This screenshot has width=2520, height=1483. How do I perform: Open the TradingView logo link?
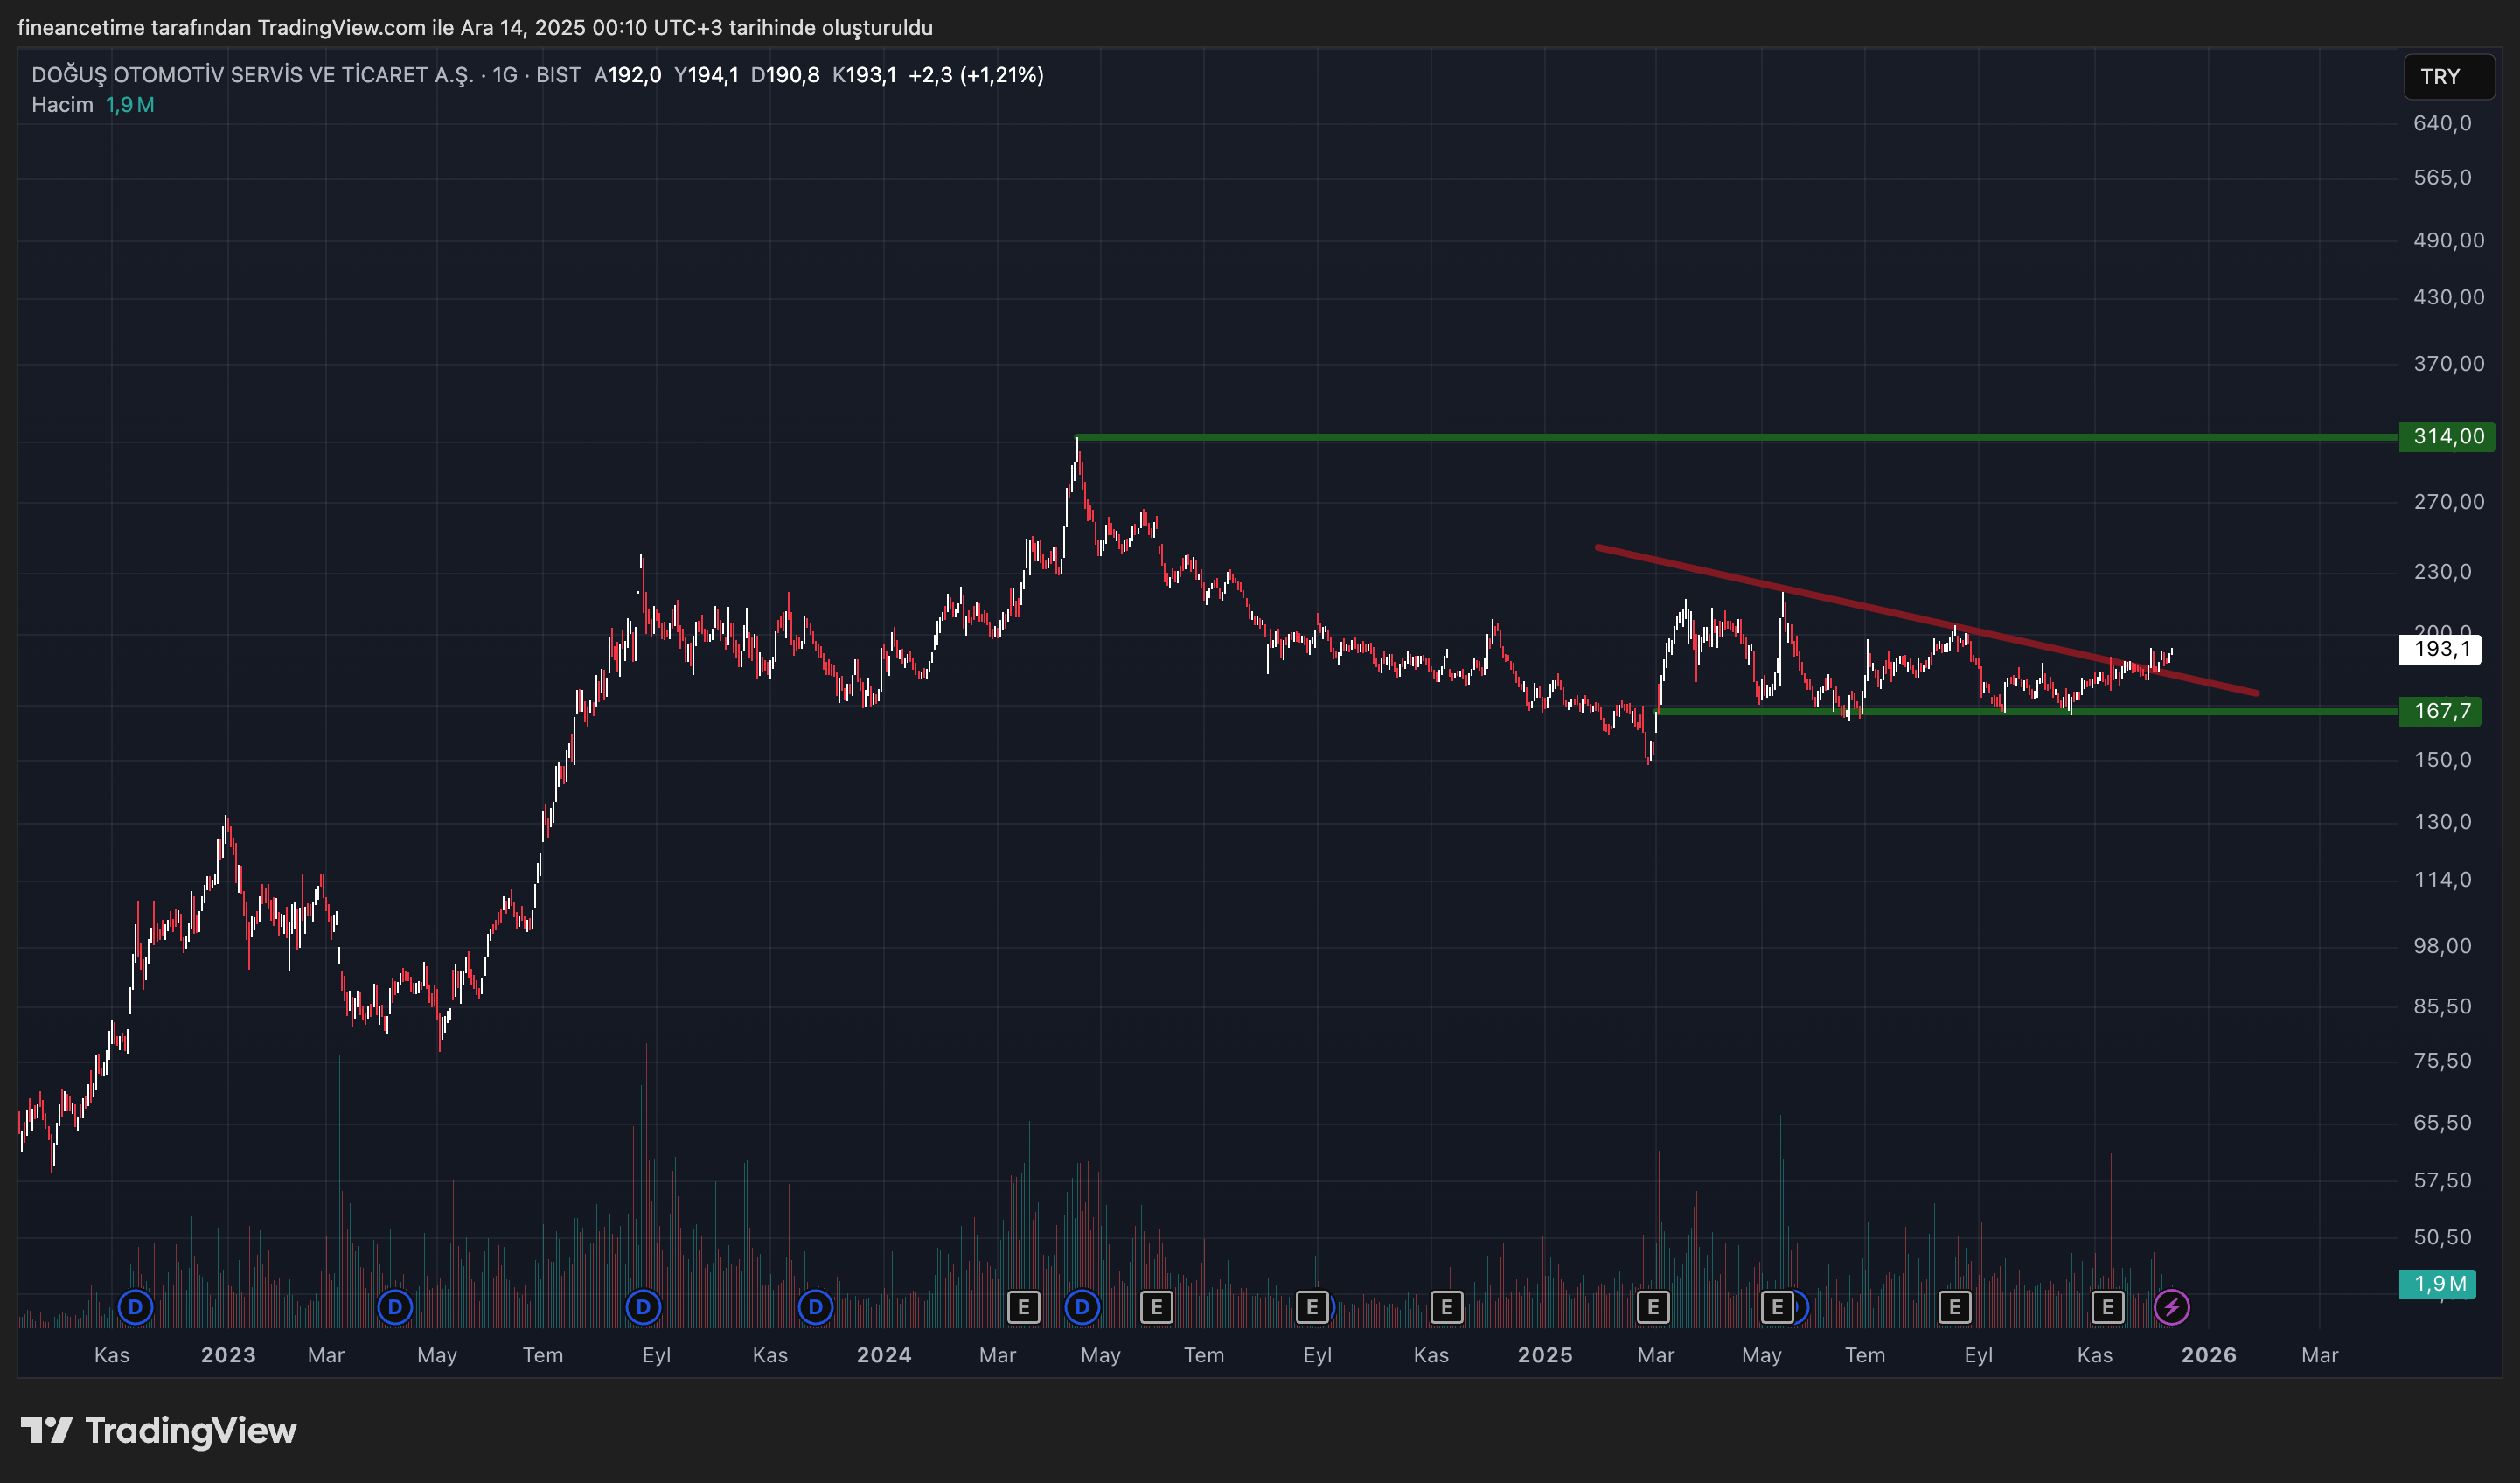[159, 1430]
